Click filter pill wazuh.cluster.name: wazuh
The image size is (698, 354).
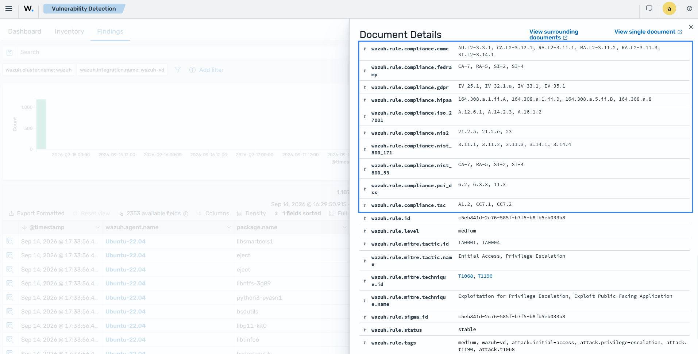39,70
